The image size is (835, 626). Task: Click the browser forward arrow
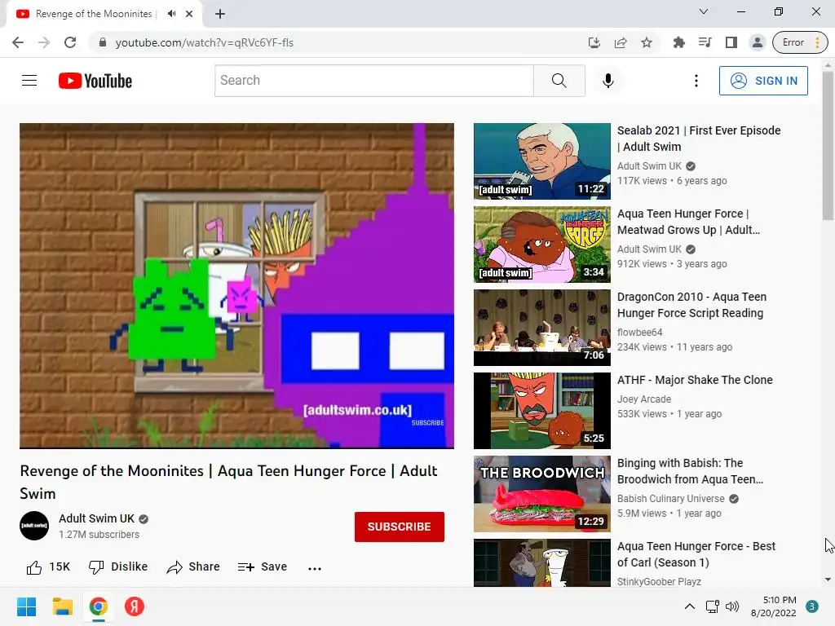click(x=44, y=42)
